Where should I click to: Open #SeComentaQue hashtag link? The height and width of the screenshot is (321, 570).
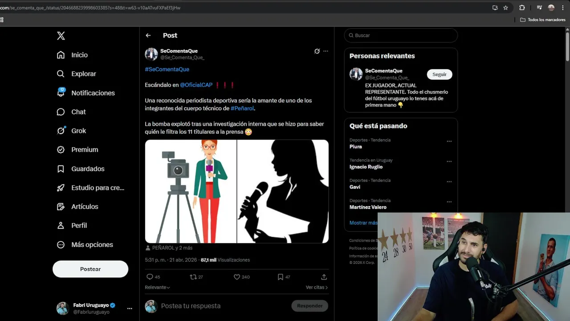(167, 69)
